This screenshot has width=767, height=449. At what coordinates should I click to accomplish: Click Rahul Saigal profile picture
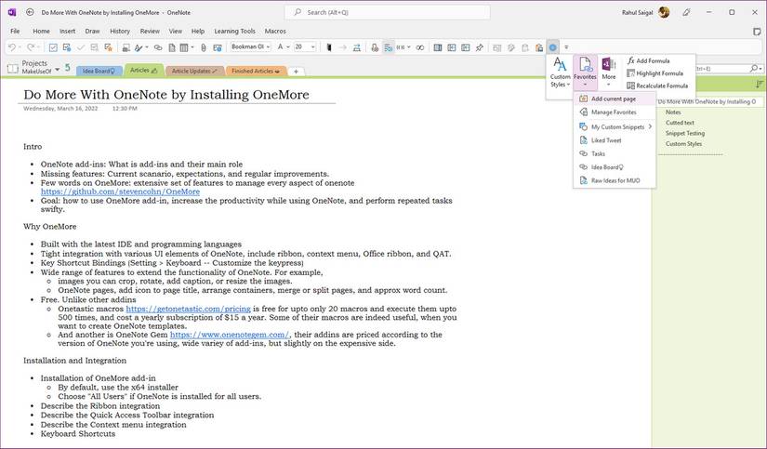tap(664, 12)
